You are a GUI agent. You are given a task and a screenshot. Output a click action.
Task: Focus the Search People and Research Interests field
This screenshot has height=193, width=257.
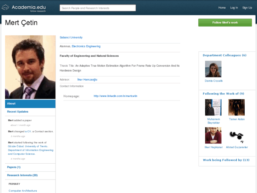click(x=98, y=8)
